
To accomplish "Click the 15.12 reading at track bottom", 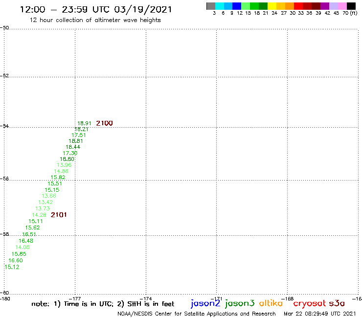I will pos(12,267).
